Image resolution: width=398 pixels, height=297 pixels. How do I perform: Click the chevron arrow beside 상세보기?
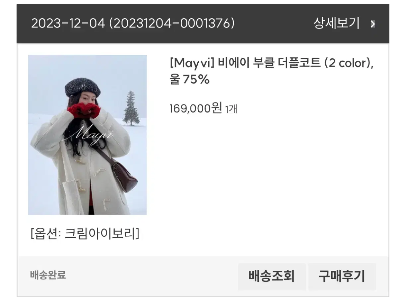373,24
